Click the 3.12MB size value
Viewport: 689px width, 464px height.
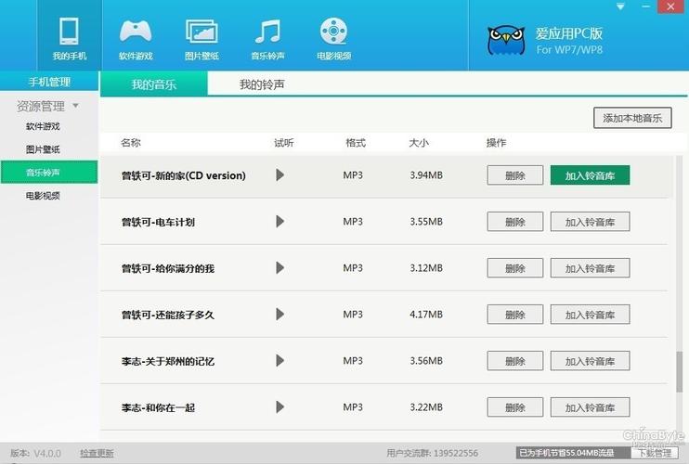tap(426, 268)
